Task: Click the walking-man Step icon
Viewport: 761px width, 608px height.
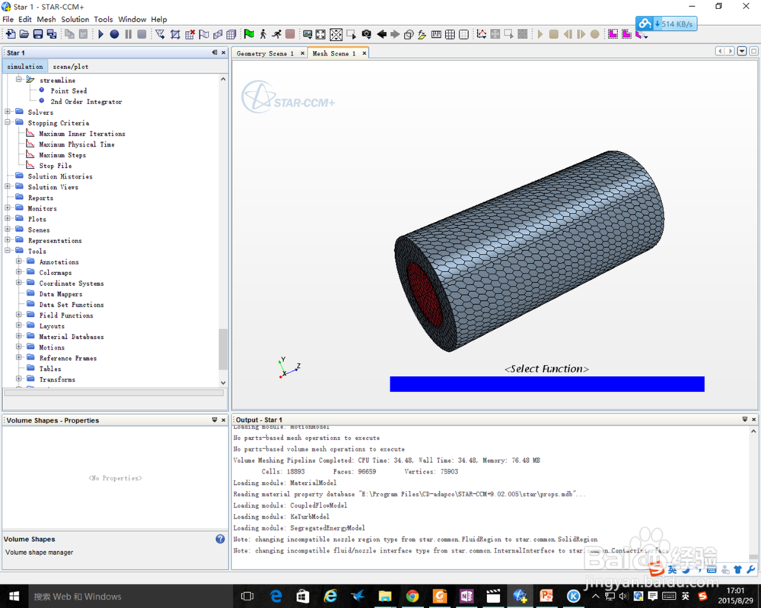Action: 263,34
